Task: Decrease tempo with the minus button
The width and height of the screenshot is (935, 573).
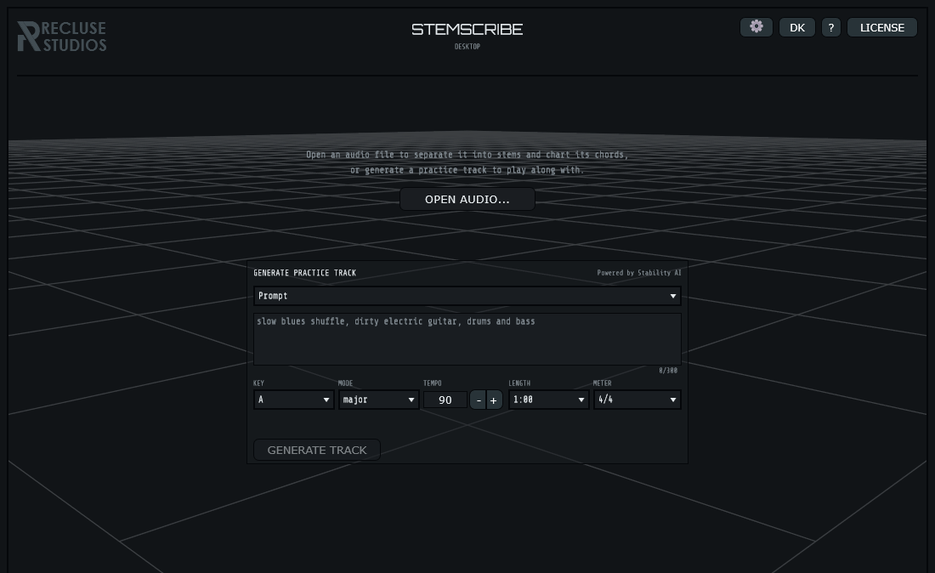Action: [x=479, y=400]
